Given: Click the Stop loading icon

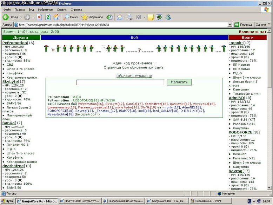Looking at the screenshot, I should [x=39, y=17].
